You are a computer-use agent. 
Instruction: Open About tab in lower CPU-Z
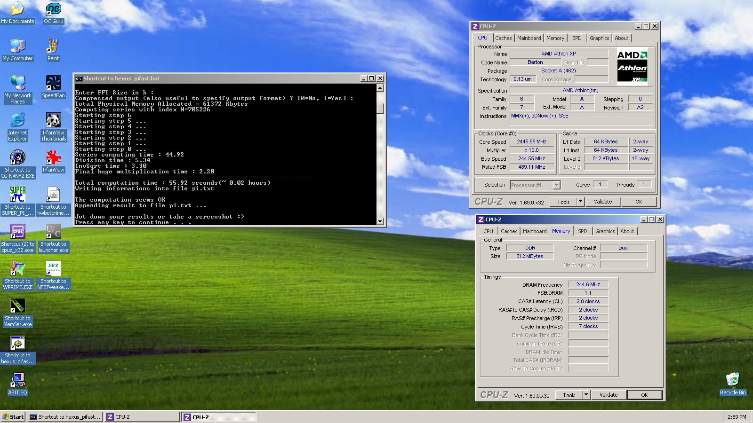[x=627, y=231]
